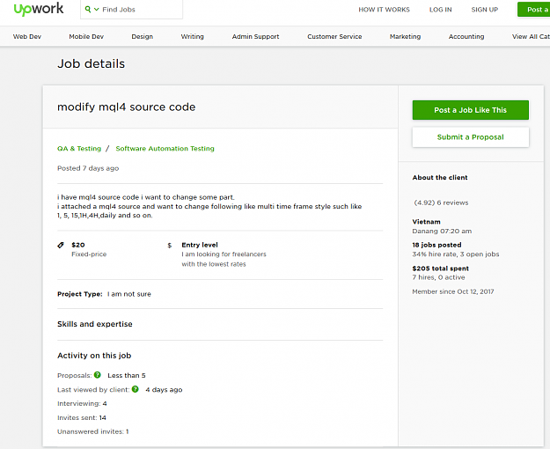550x449 pixels.
Task: Click the '(4.92) 6 reviews' rating text
Action: tap(441, 202)
